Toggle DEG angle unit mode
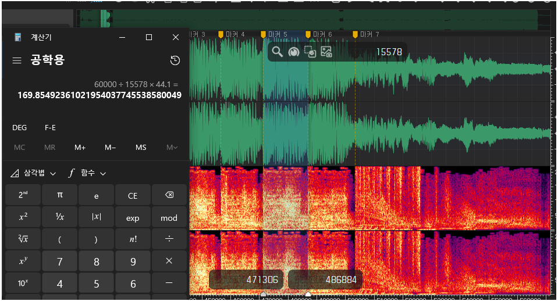Viewport: 558px width, 301px height. pos(20,128)
